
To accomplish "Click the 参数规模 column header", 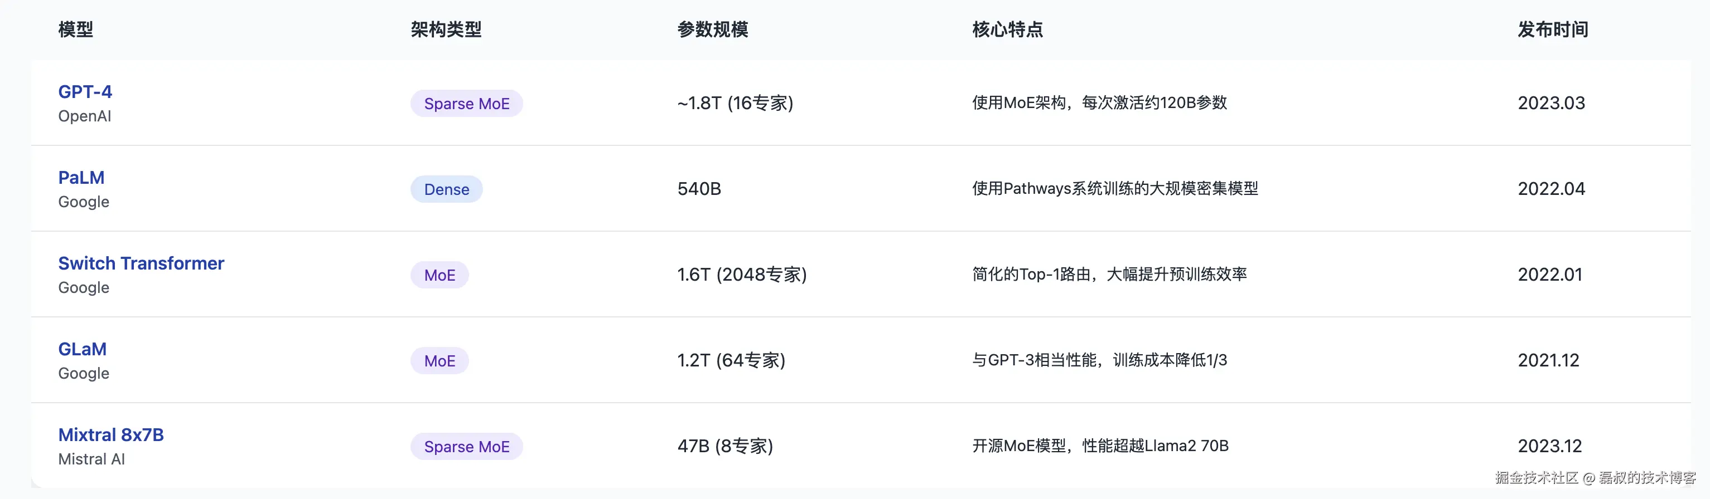I will pos(713,29).
